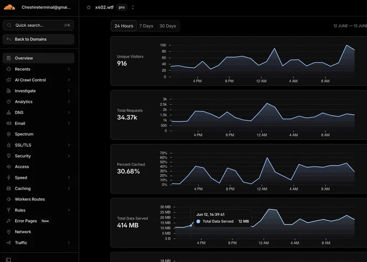Click the Spectrum shield icon
Viewport: 367px width, 262px height.
(x=9, y=134)
